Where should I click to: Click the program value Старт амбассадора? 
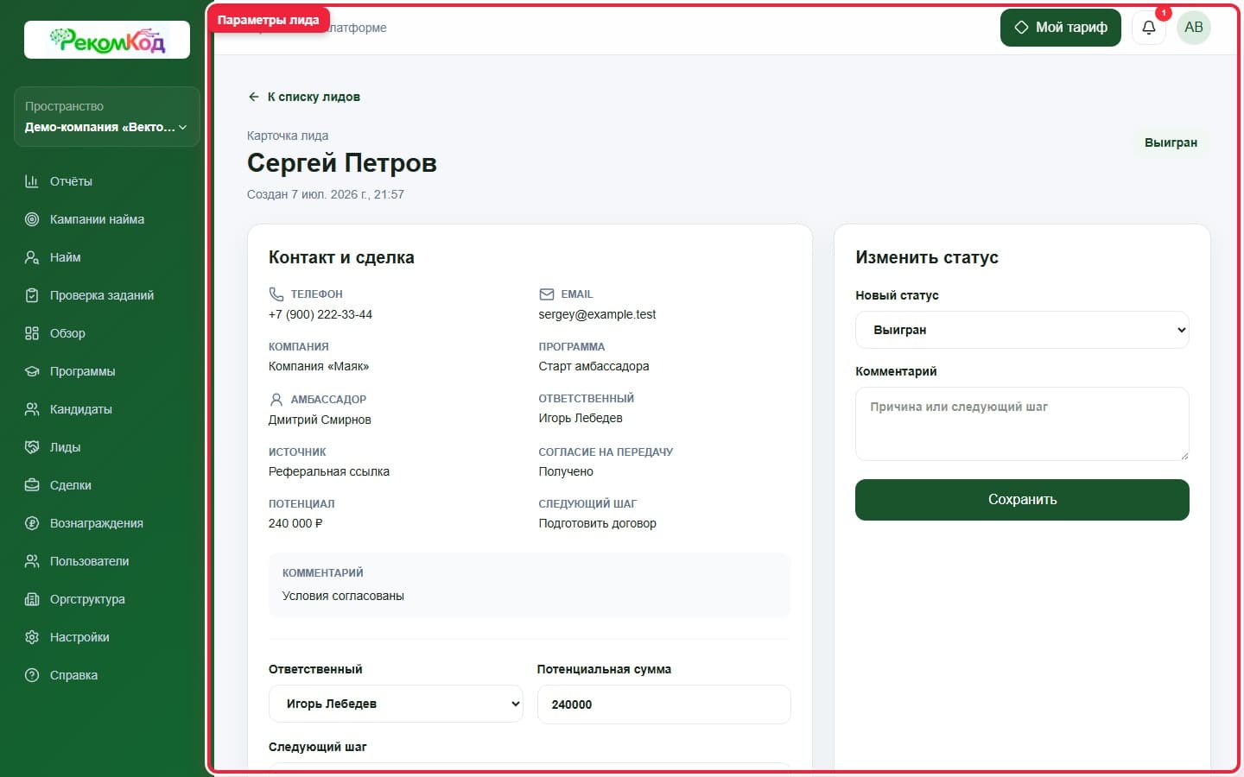593,366
